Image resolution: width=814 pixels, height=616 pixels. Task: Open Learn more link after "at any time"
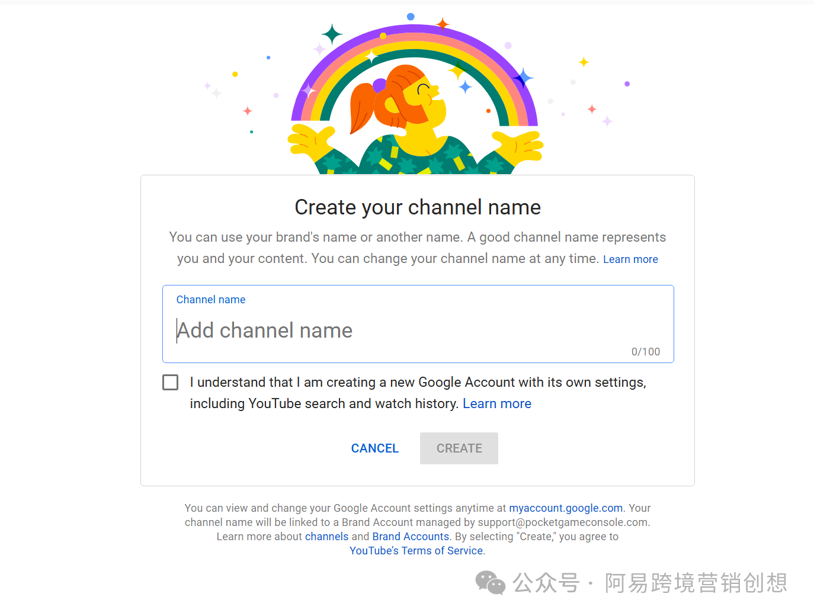click(x=630, y=259)
